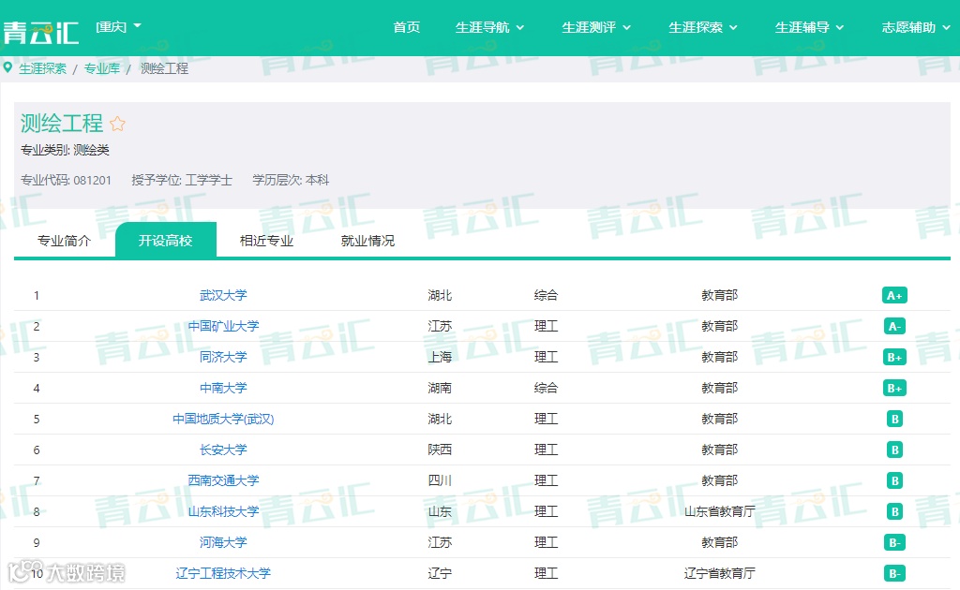Click 辽宁省教育厅 in the last row
This screenshot has height=590, width=960.
(719, 573)
